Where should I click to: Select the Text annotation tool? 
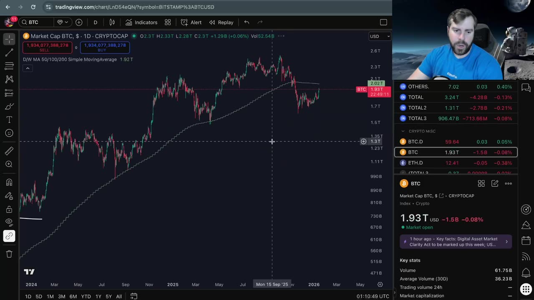click(9, 120)
